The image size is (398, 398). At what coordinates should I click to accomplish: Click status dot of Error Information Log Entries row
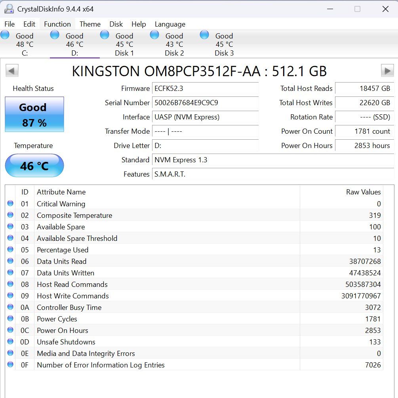point(10,364)
